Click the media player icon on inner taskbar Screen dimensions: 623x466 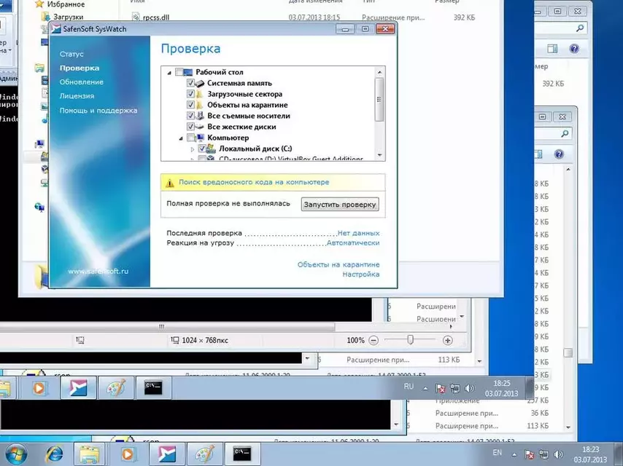pyautogui.click(x=39, y=388)
